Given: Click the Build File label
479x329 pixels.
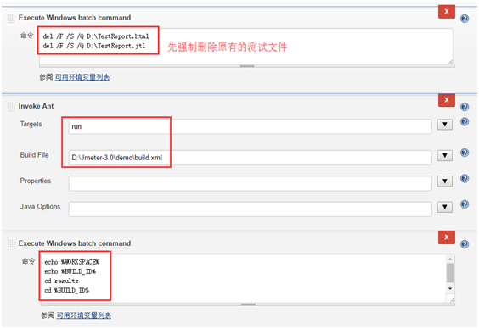Looking at the screenshot, I should coord(34,155).
